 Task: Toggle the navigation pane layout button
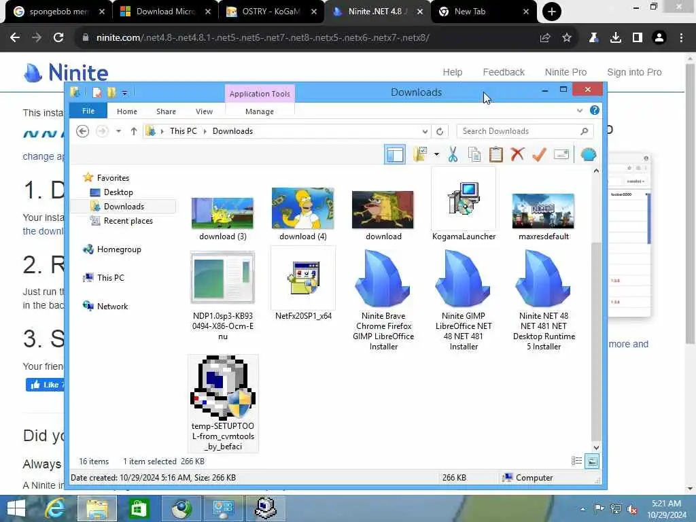395,154
